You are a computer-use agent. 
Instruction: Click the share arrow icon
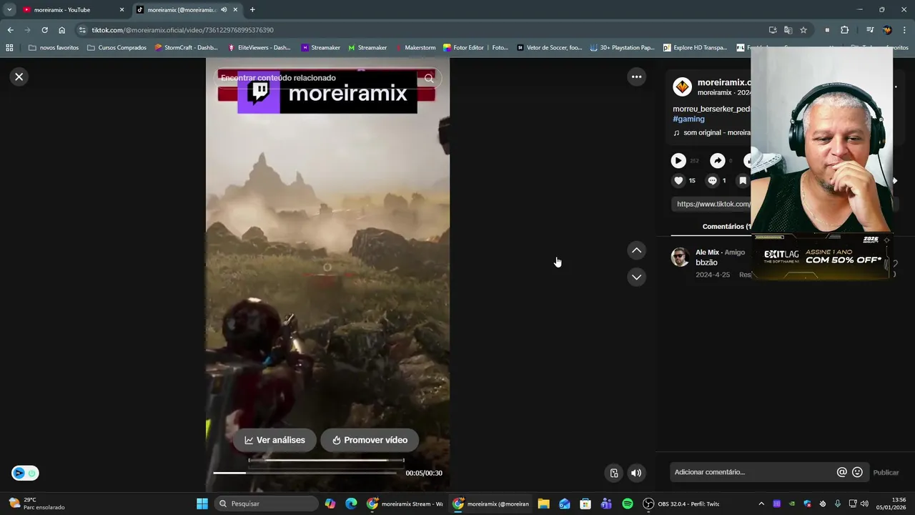pos(717,161)
